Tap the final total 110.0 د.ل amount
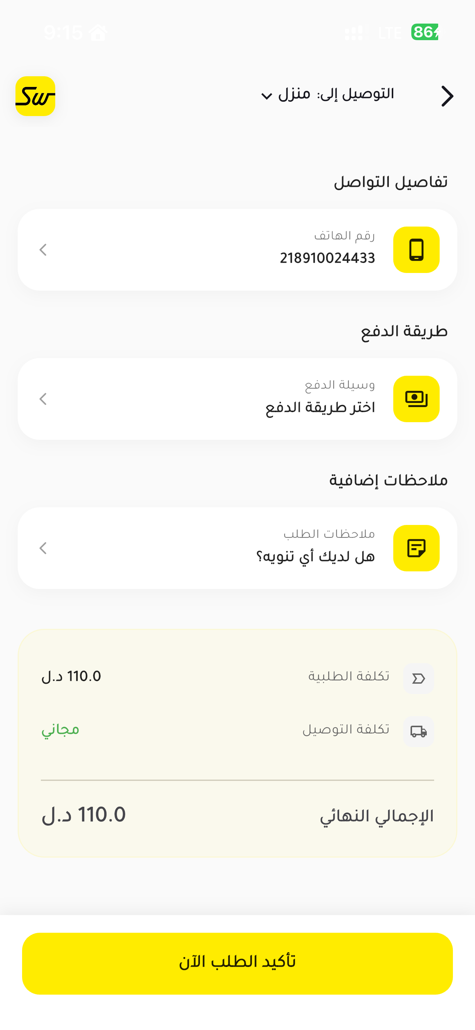 click(x=84, y=815)
